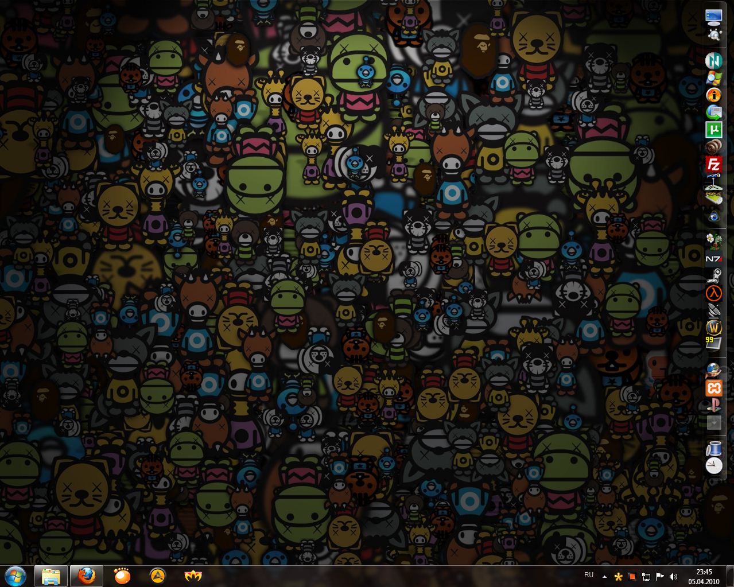Open the My Computer monitor dock icon
This screenshot has width=734, height=587.
point(714,16)
